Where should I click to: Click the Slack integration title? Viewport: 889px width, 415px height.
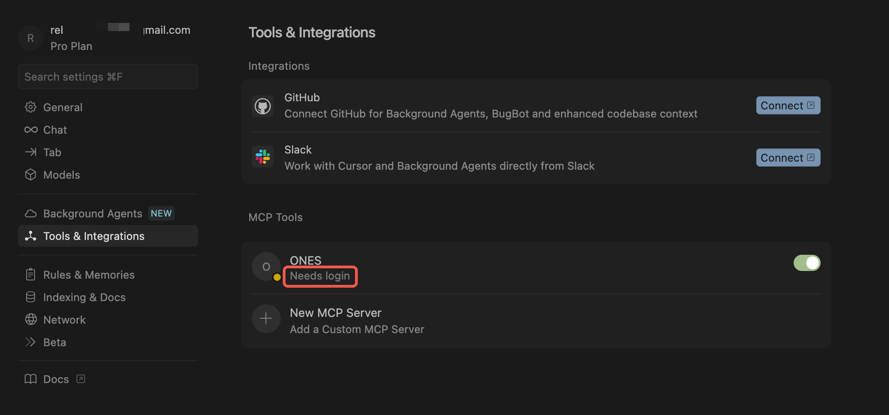[x=298, y=149]
